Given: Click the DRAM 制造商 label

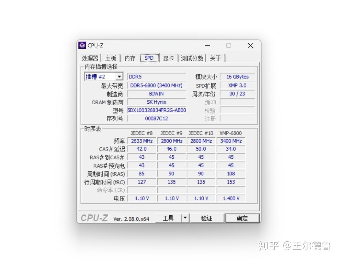Looking at the screenshot, I should click(x=108, y=102).
